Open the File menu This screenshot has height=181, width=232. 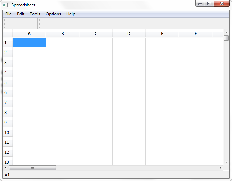coord(8,14)
